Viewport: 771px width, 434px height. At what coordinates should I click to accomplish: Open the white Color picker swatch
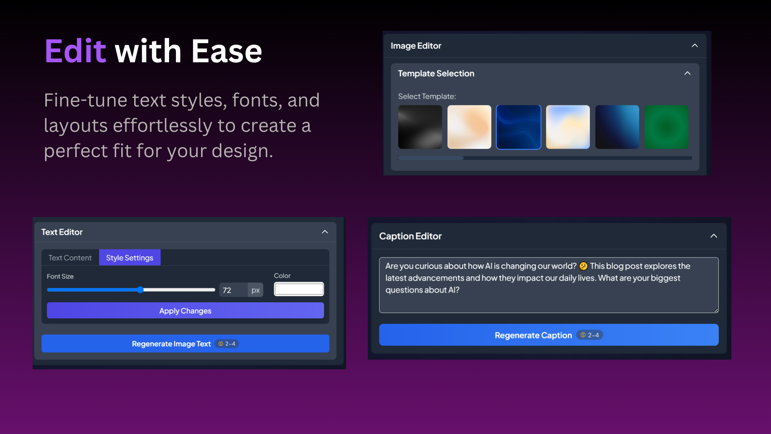[x=299, y=289]
